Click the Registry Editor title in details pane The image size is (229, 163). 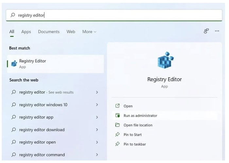[165, 79]
